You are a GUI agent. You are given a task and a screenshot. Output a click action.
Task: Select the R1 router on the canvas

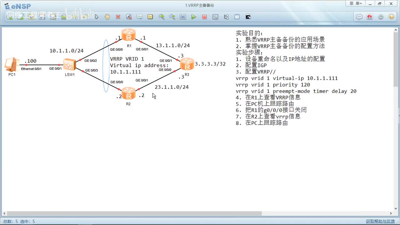point(128,35)
